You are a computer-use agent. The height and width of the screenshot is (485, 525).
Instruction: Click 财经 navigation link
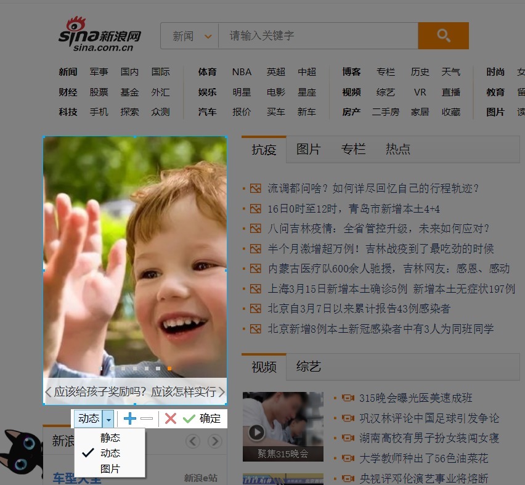[68, 92]
